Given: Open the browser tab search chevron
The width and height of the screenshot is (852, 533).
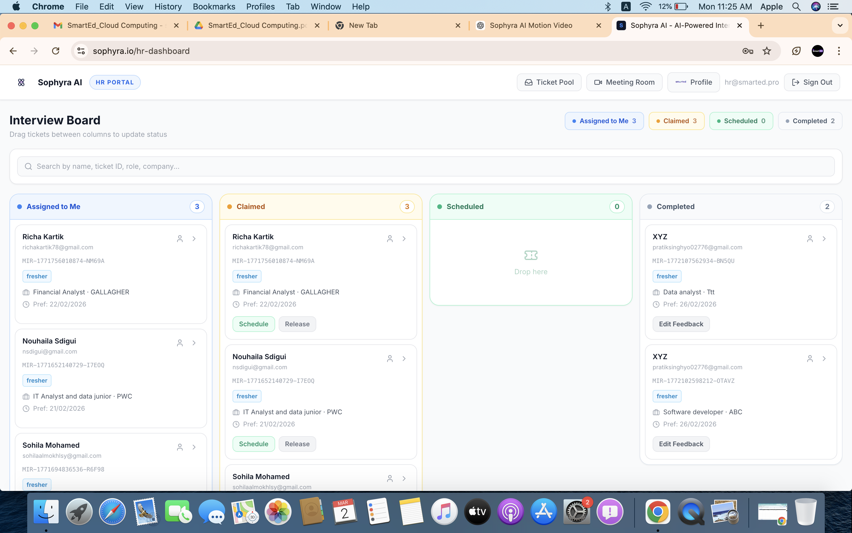Looking at the screenshot, I should 840,25.
